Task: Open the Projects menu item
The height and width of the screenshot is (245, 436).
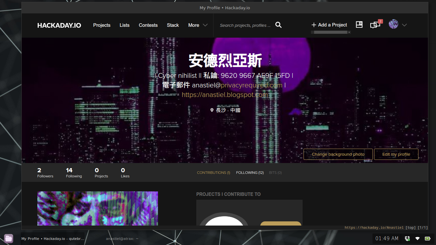Action: pyautogui.click(x=101, y=25)
